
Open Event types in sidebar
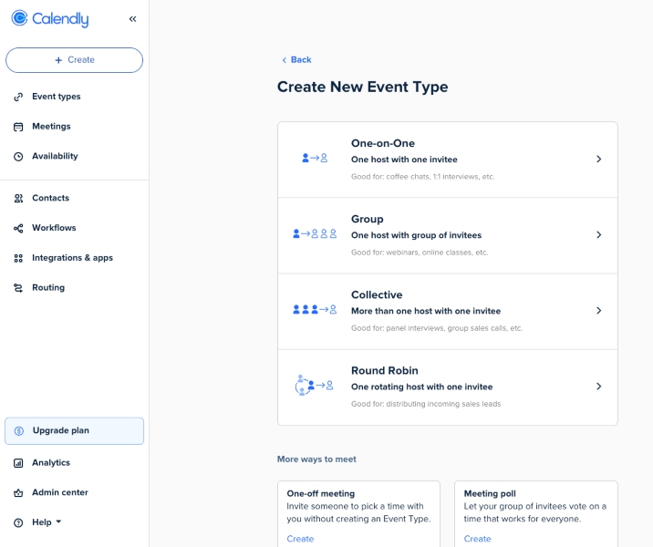(x=57, y=97)
